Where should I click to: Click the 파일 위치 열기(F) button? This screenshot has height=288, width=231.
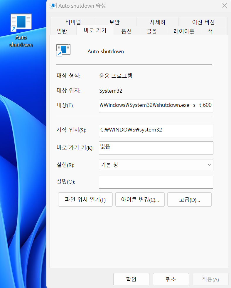tap(85, 199)
